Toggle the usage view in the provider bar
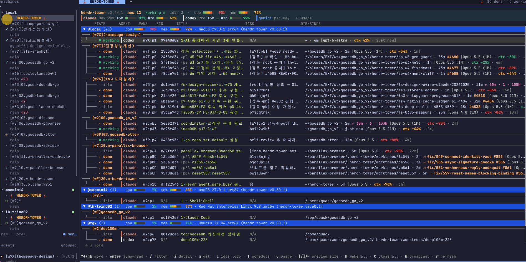 click(x=304, y=18)
